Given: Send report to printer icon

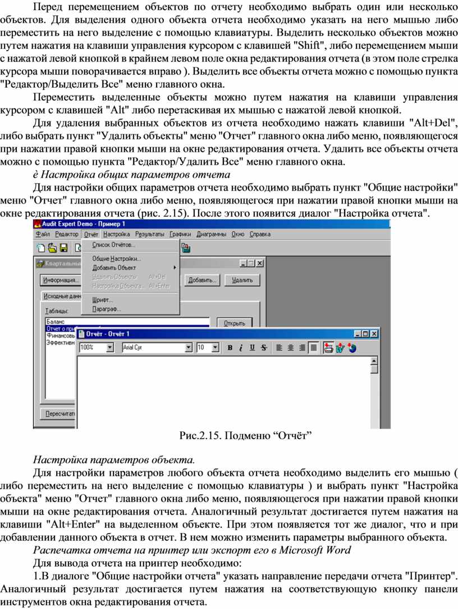Looking at the screenshot, I should (328, 348).
